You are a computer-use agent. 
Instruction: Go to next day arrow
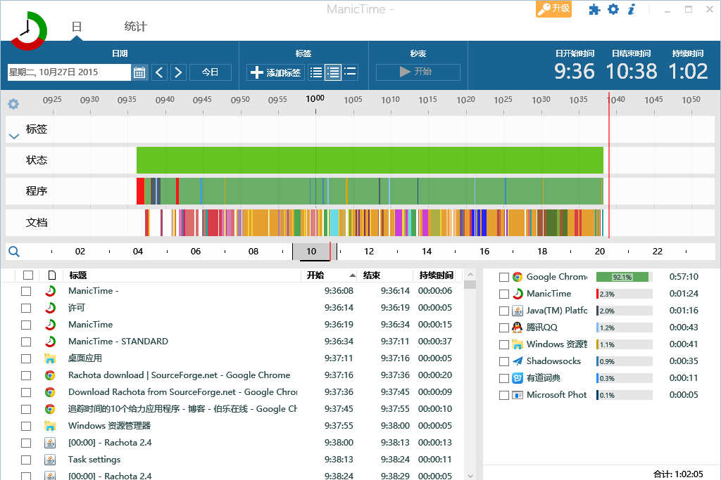(178, 72)
